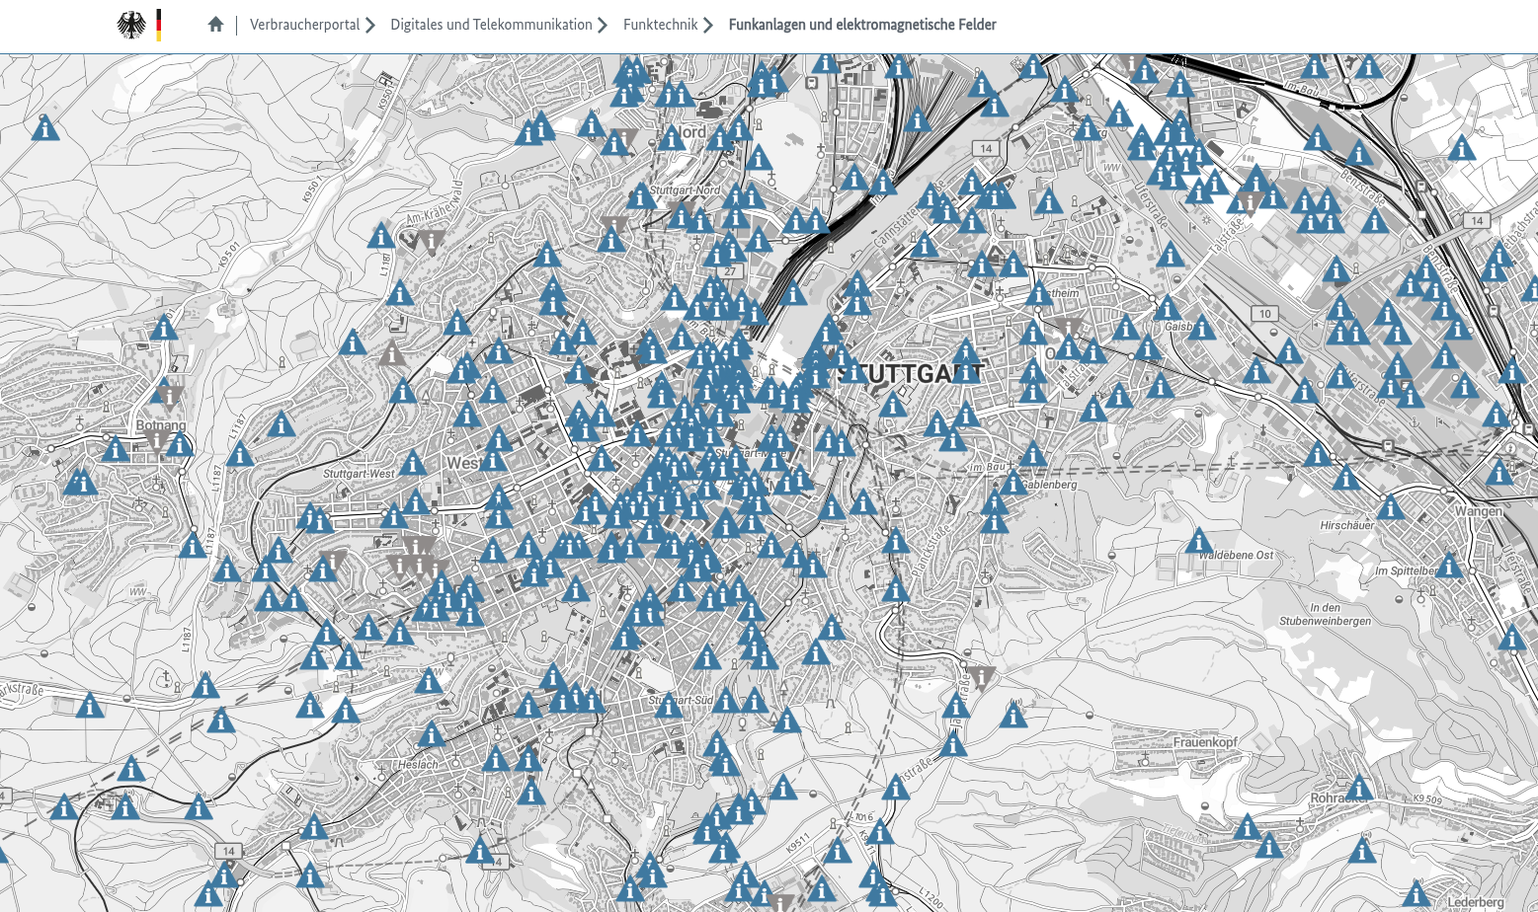The height and width of the screenshot is (912, 1538).
Task: Select the blue marker on the Rohracker label
Action: (x=1359, y=788)
